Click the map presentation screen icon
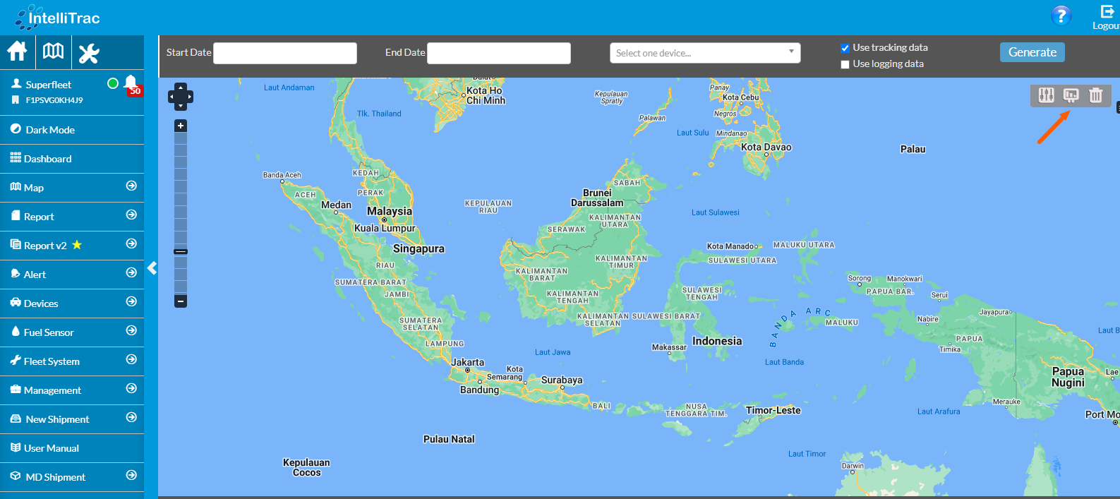Image resolution: width=1120 pixels, height=499 pixels. coord(1071,95)
